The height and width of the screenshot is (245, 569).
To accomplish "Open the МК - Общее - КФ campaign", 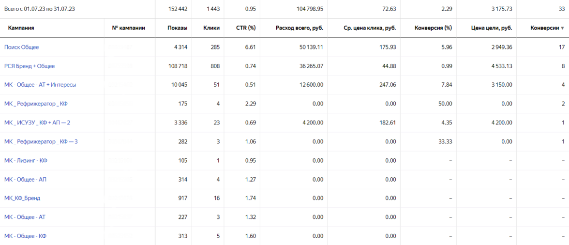I will [25, 236].
